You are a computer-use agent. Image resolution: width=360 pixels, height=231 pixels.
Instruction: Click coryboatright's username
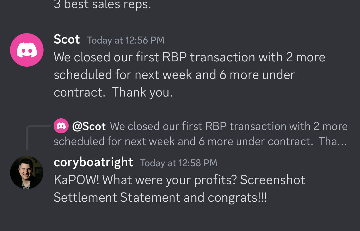click(93, 162)
